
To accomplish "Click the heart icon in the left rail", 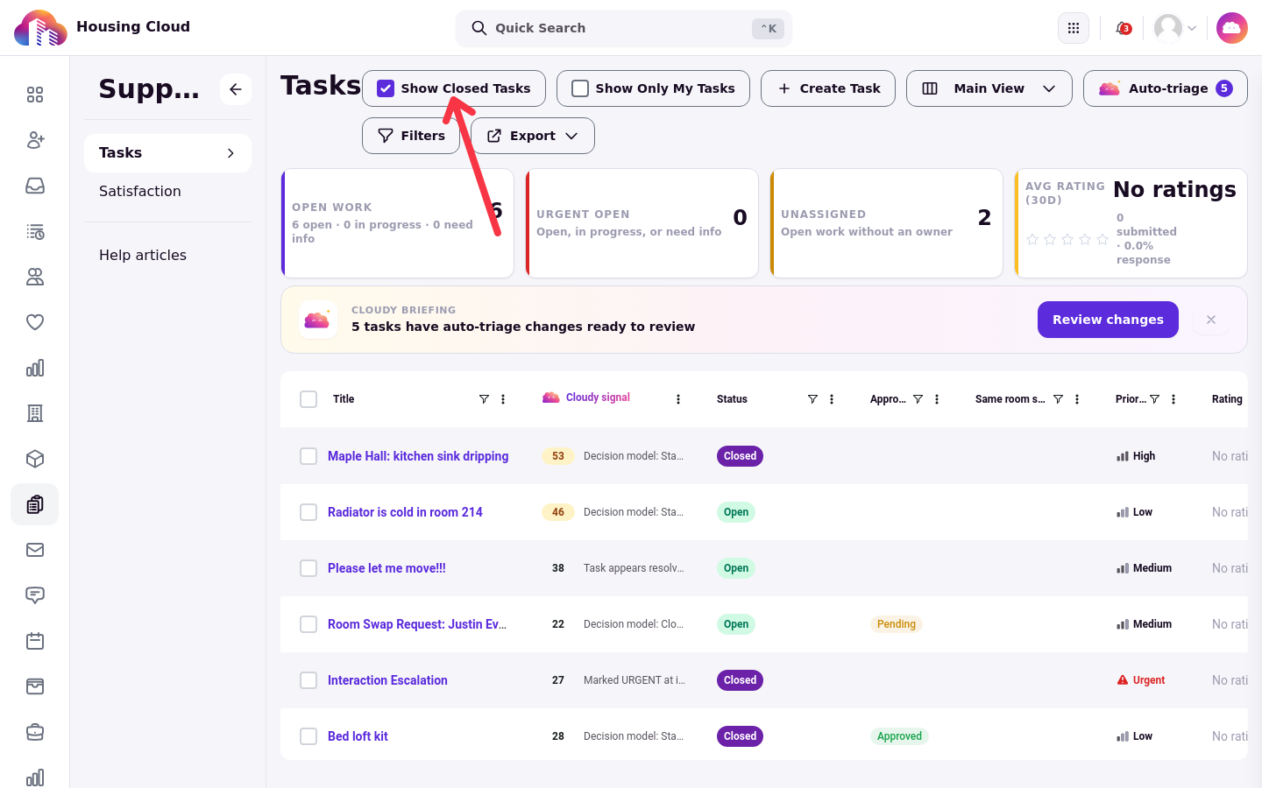I will [x=35, y=322].
